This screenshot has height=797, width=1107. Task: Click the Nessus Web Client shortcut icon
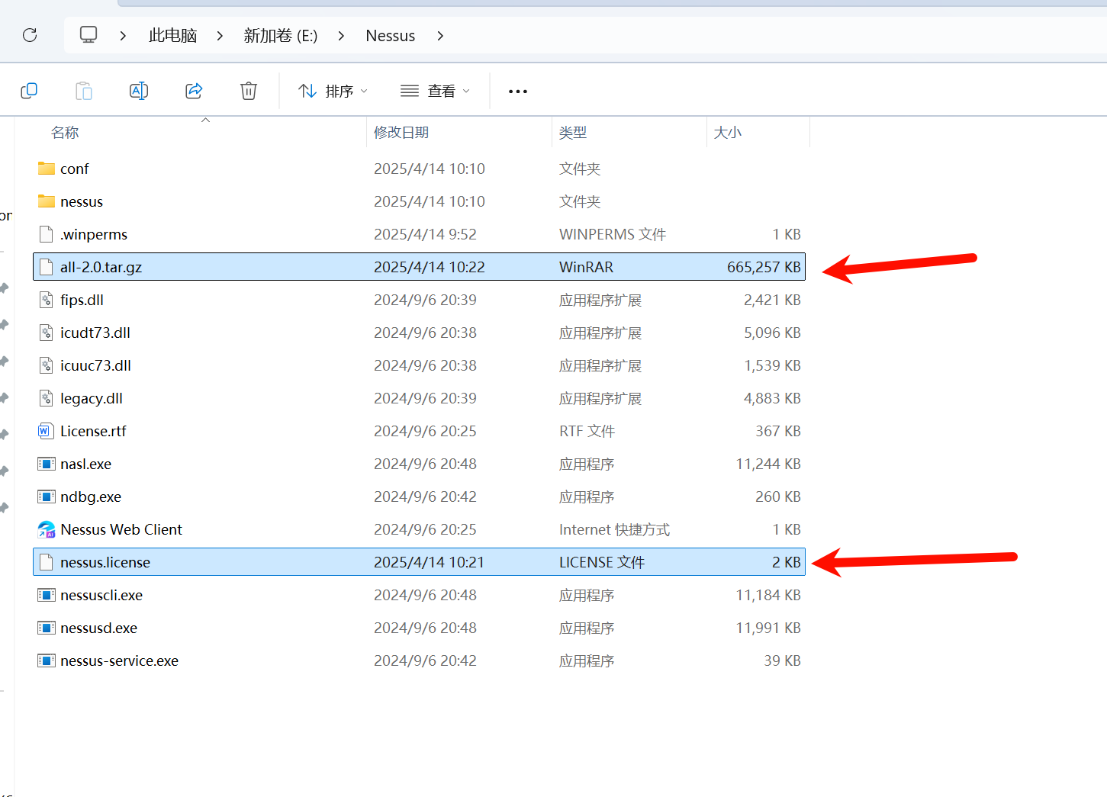(x=47, y=529)
